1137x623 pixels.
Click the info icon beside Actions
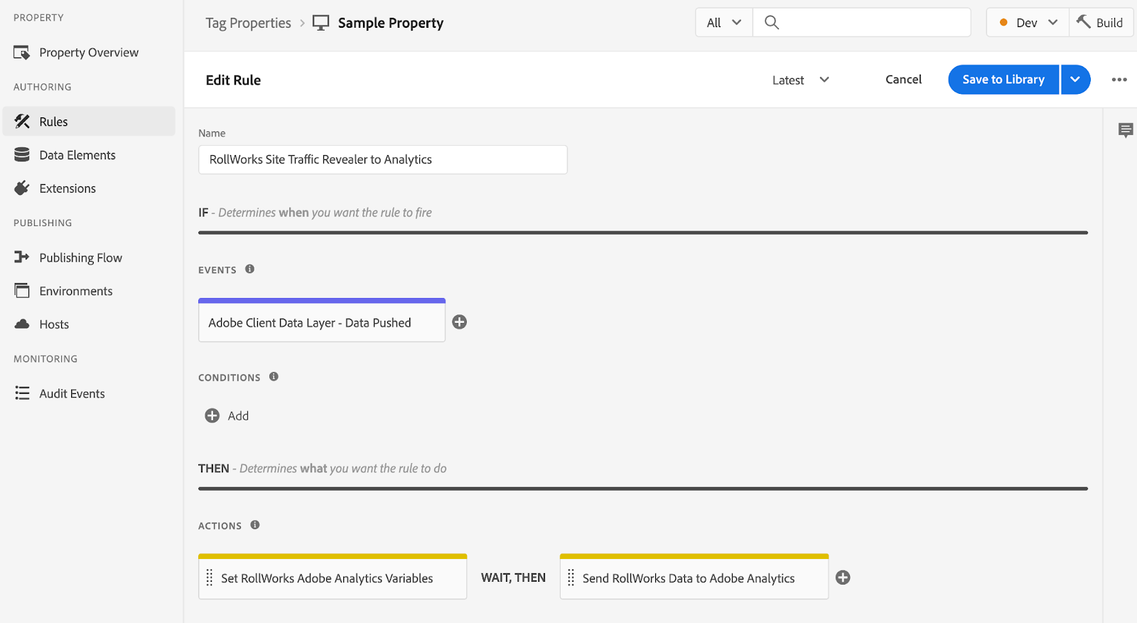(x=255, y=525)
